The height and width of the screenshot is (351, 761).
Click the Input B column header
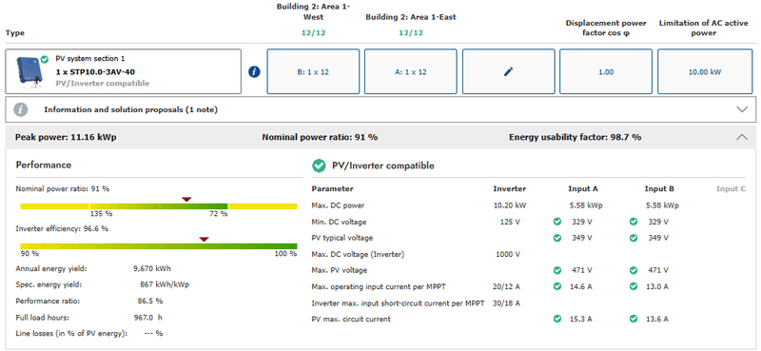click(x=659, y=189)
